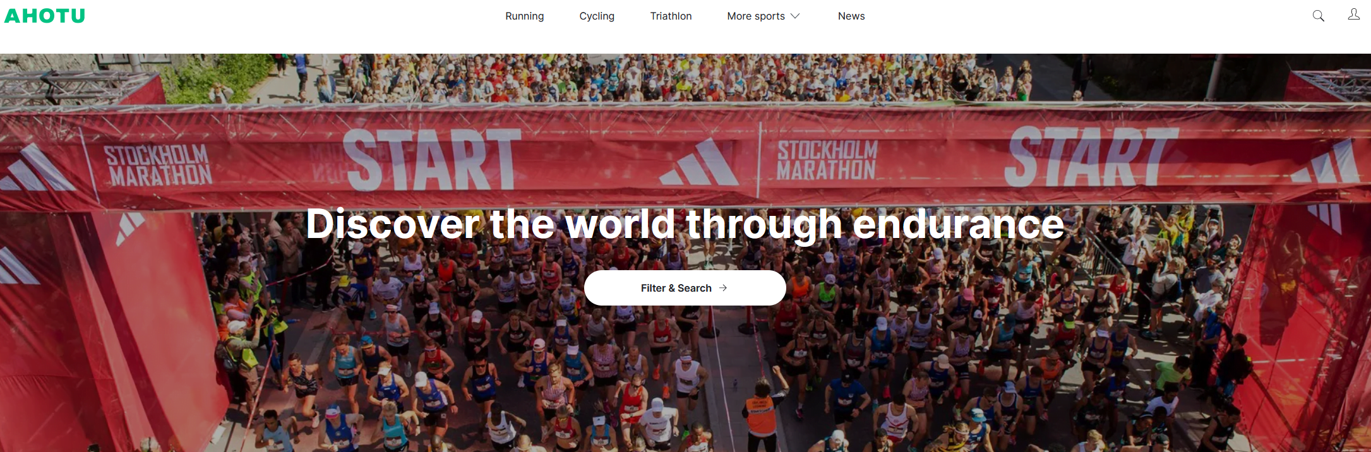The height and width of the screenshot is (452, 1371).
Task: Click the "Discover the world through endurance" headline
Action: tap(685, 223)
